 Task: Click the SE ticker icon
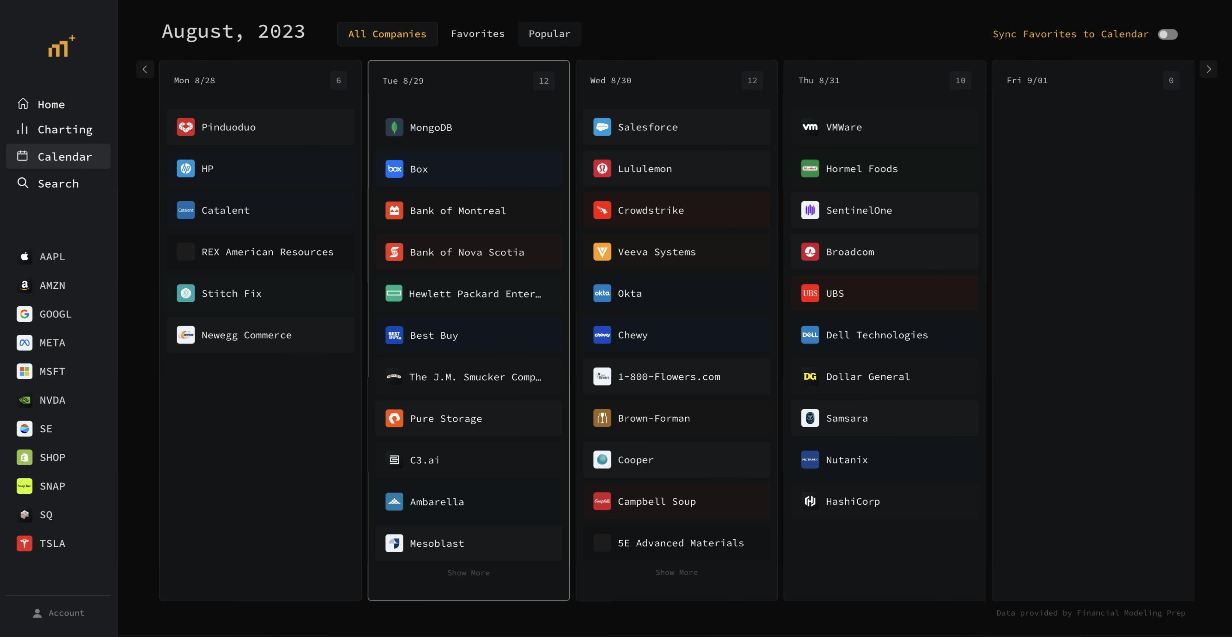point(24,429)
